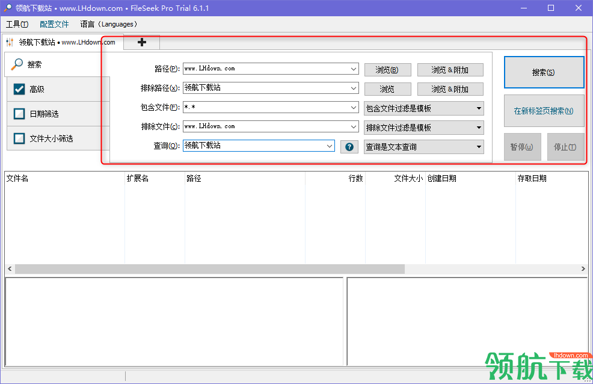Select the 领航下载站 search tab
This screenshot has height=384, width=593.
pyautogui.click(x=63, y=42)
